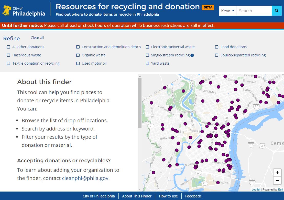Open the How to use page
This screenshot has height=200, width=284.
[x=168, y=196]
